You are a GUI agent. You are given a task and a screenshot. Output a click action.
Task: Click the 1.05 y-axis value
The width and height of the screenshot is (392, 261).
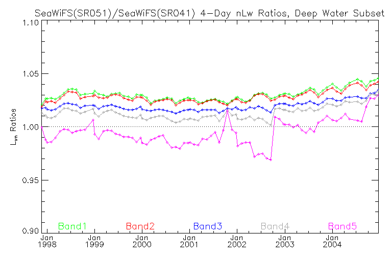click(31, 74)
